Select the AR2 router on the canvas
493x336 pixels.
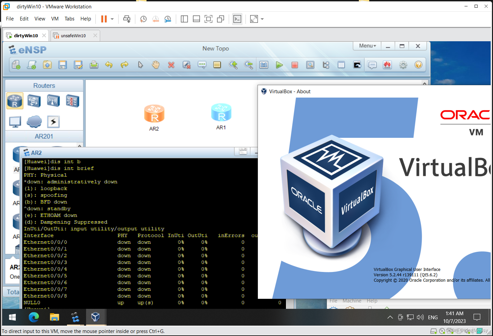tap(154, 114)
